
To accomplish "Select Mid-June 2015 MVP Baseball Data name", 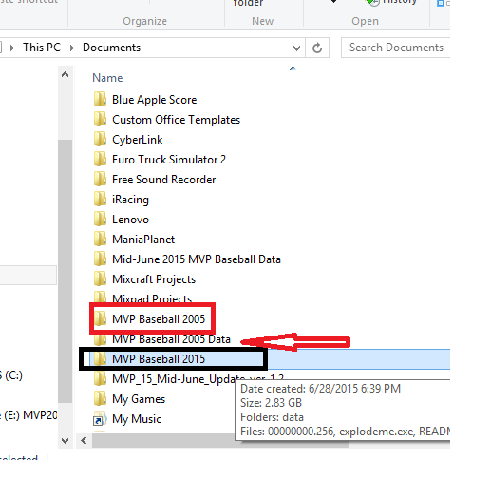I will pos(197,259).
